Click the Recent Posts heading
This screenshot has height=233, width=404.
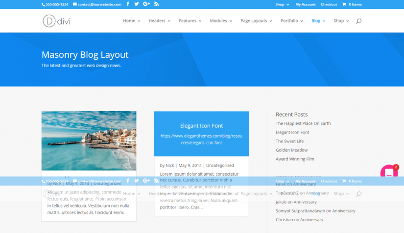click(x=292, y=115)
